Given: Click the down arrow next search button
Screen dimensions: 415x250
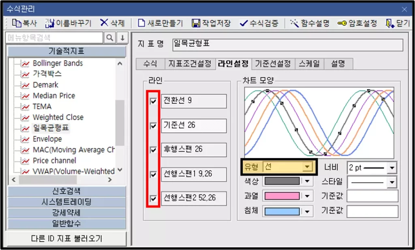Looking at the screenshot, I should pyautogui.click(x=122, y=38).
